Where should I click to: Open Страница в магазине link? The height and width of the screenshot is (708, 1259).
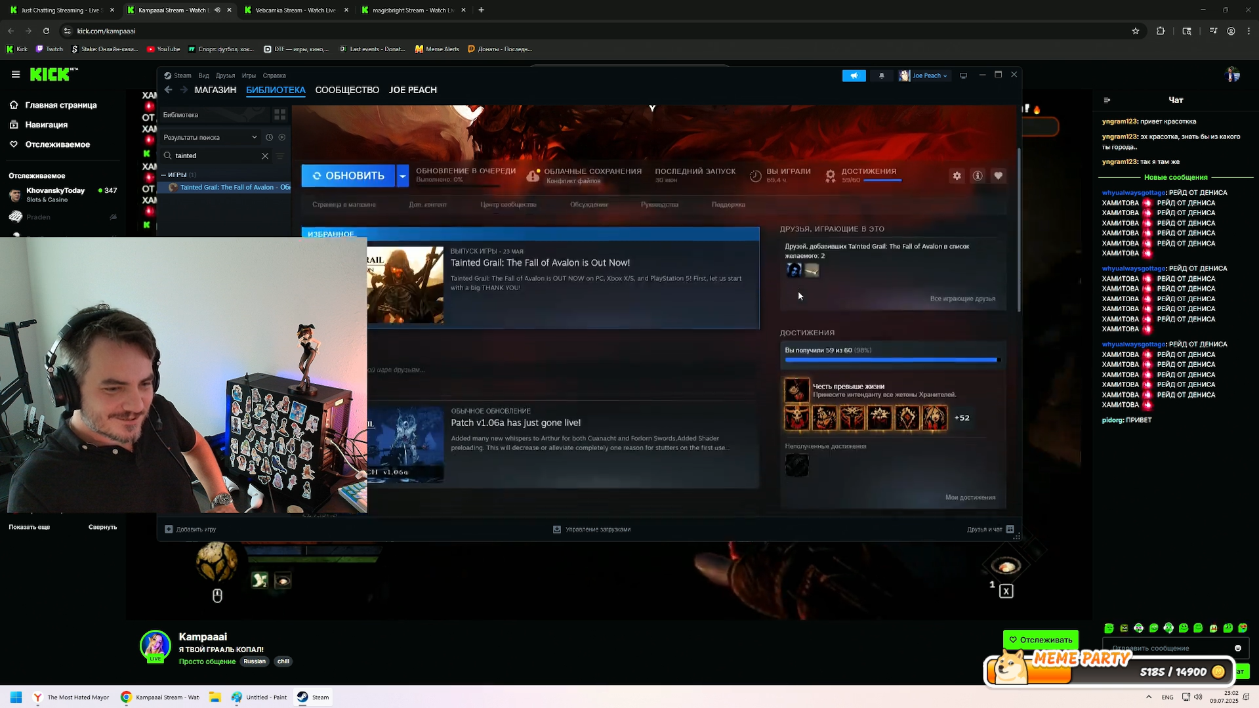pyautogui.click(x=344, y=205)
